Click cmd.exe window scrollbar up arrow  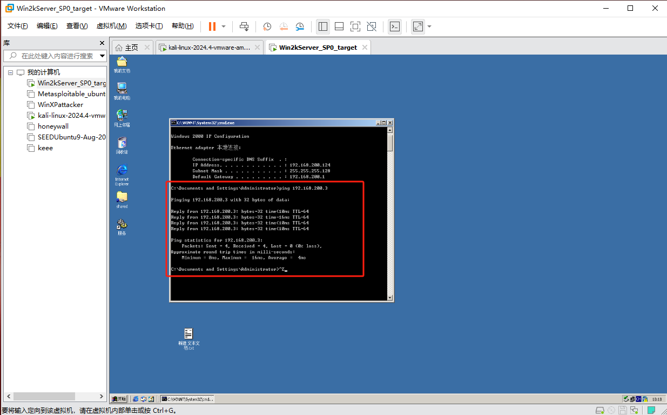[x=390, y=130]
